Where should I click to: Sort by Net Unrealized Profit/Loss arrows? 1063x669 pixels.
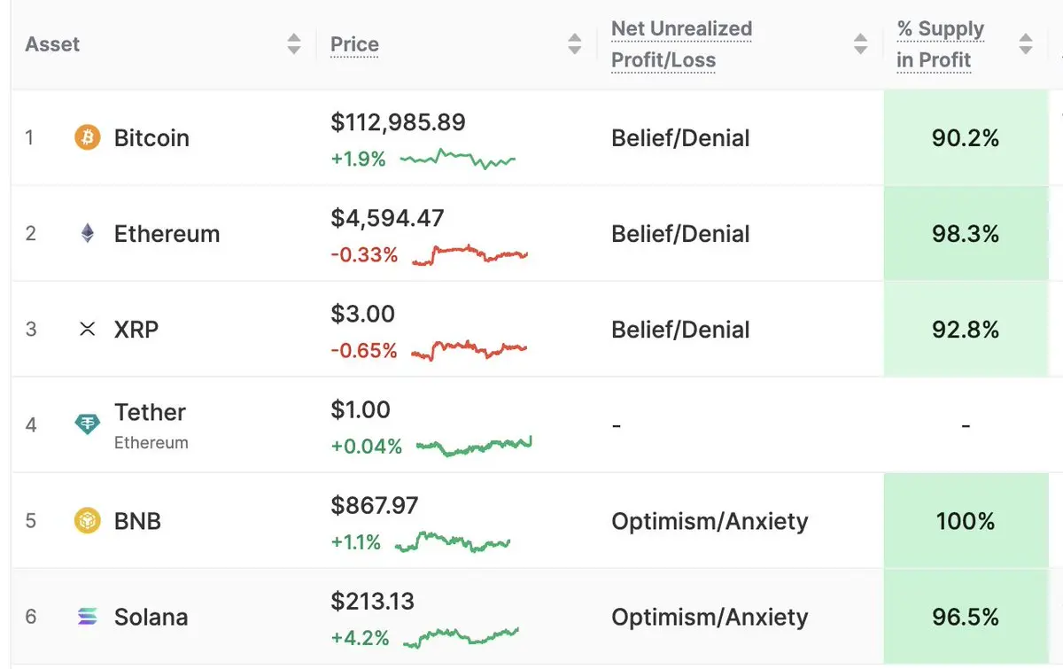(x=860, y=44)
